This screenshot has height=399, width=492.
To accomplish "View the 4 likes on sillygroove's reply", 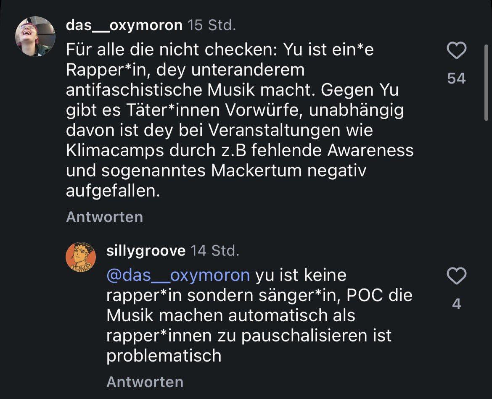I will pos(457,304).
